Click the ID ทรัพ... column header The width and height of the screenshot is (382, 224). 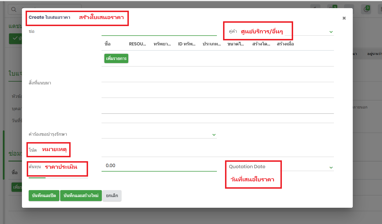coord(187,44)
